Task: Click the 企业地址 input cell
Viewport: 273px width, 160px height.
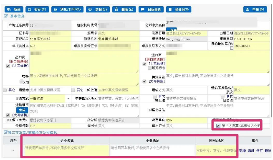Action: click(x=152, y=150)
